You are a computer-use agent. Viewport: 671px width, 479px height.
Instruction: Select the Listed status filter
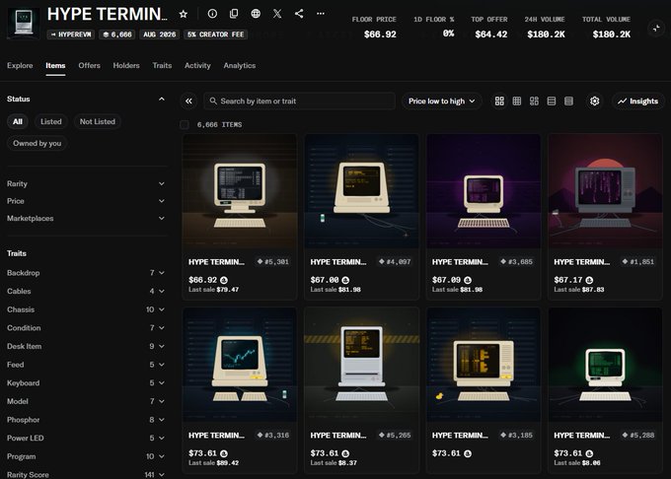pos(51,122)
